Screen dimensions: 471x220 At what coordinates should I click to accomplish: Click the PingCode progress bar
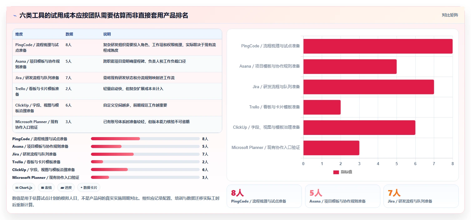[145, 139]
